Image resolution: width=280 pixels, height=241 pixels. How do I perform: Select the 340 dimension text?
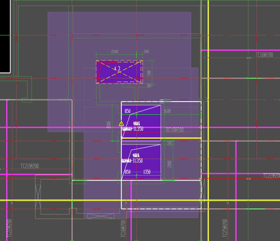coord(146,51)
